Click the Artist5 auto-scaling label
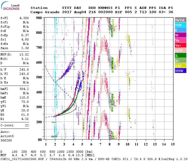 (x=7, y=136)
